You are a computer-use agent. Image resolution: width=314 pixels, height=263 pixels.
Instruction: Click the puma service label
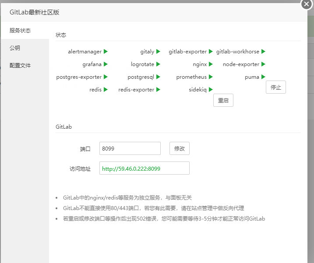click(x=252, y=77)
